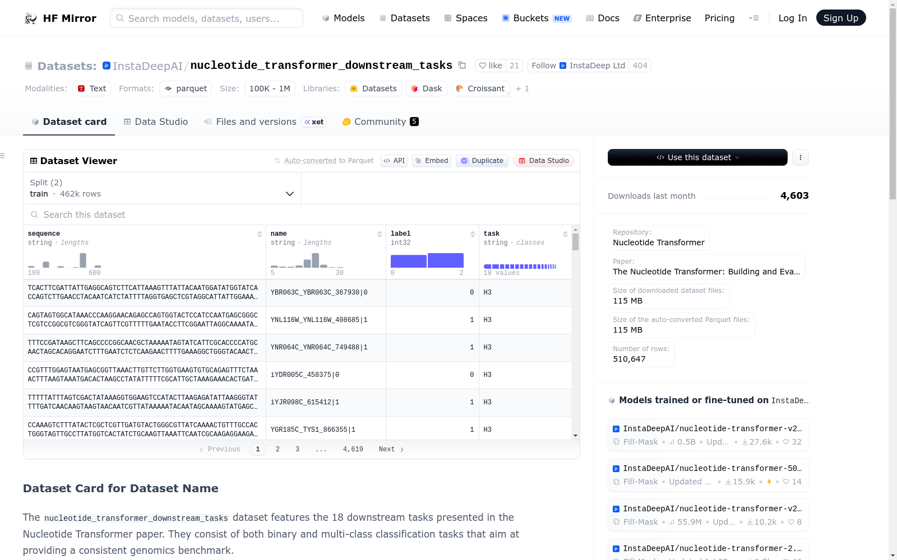897x560 pixels.
Task: Click the InstaDeepAI owner link
Action: (148, 66)
